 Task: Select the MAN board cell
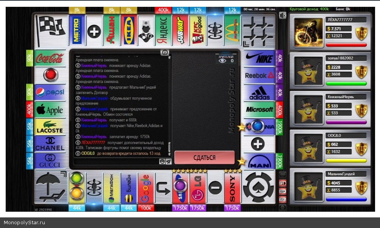259,161
